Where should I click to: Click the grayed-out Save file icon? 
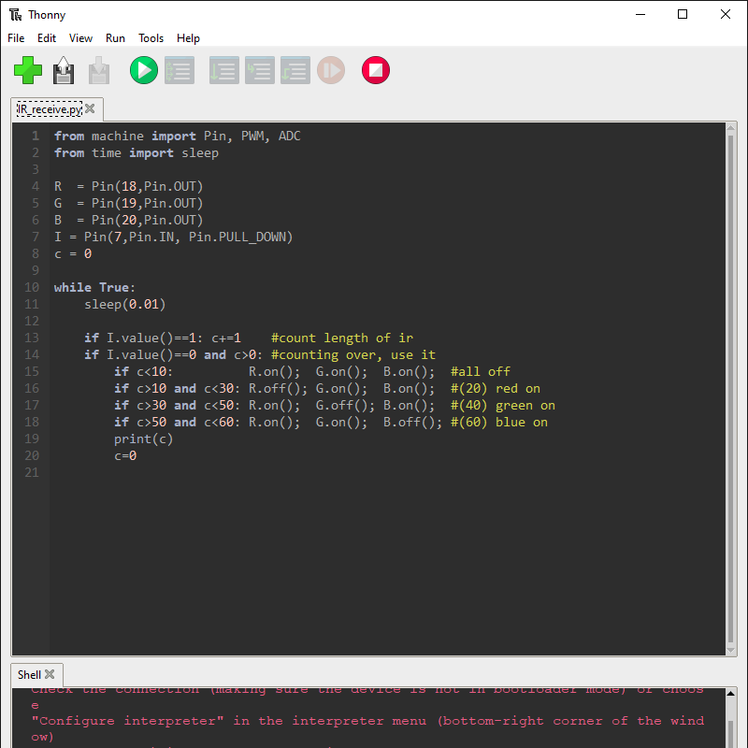coord(99,70)
